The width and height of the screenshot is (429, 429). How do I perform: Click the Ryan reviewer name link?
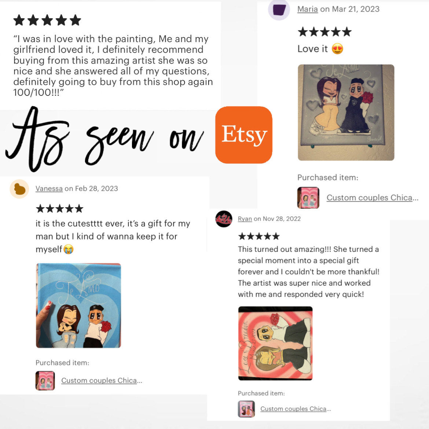245,219
